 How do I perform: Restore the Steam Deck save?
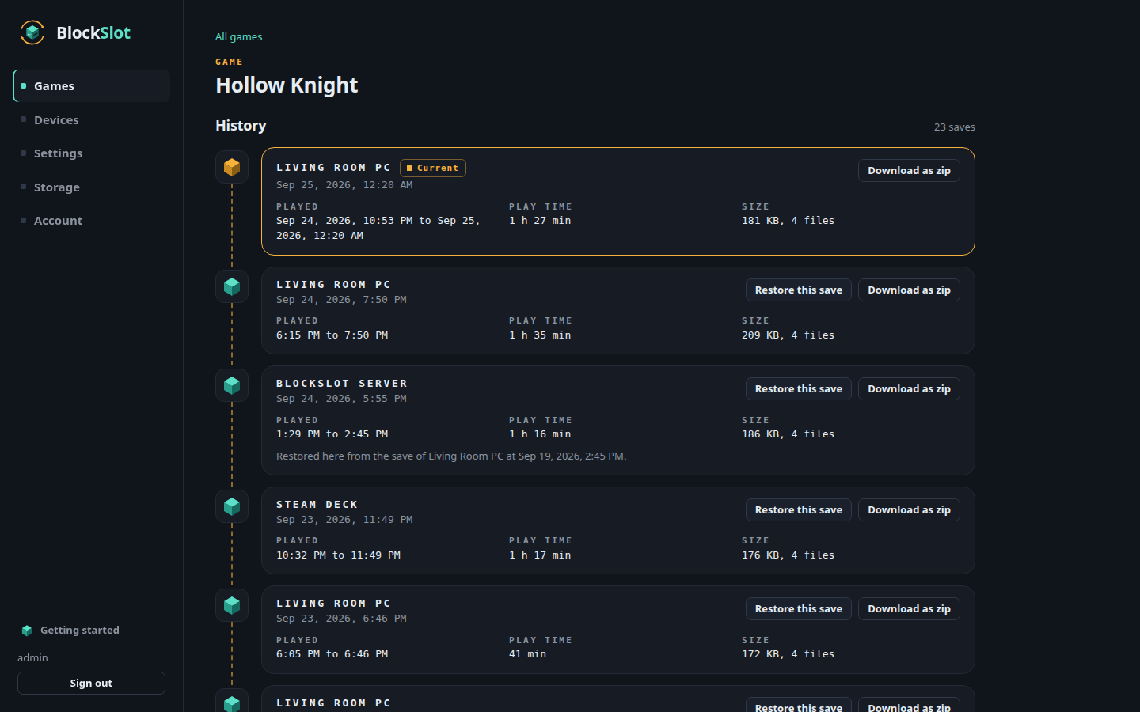pyautogui.click(x=798, y=510)
